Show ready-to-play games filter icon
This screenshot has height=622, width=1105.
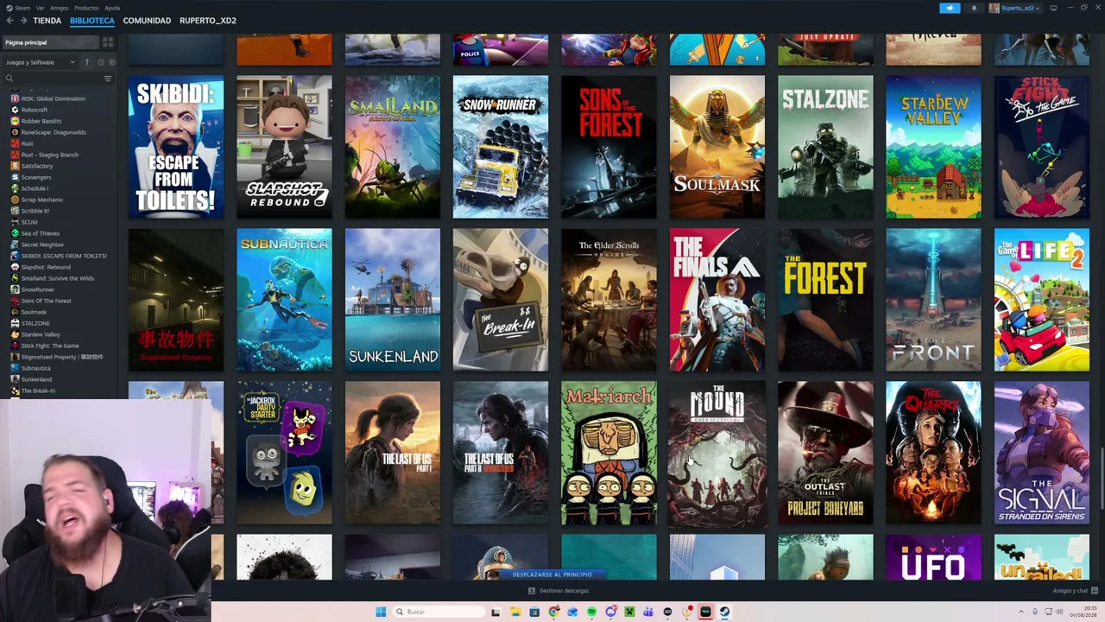[x=111, y=62]
